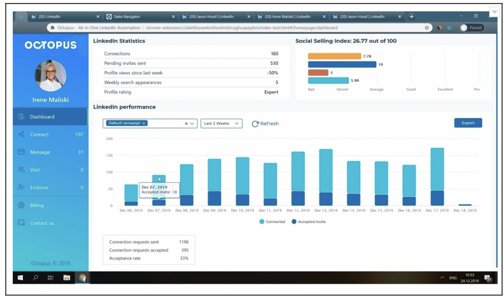Click the Endorse person-check icon
Screen dimensions: 504x303
tap(21, 187)
